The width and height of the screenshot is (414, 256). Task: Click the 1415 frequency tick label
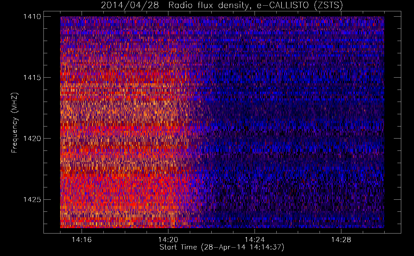32,78
